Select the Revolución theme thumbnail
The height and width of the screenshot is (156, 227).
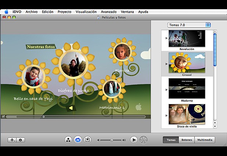(x=187, y=38)
